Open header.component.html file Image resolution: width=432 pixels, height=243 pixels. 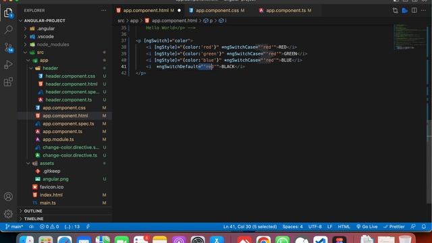point(72,84)
